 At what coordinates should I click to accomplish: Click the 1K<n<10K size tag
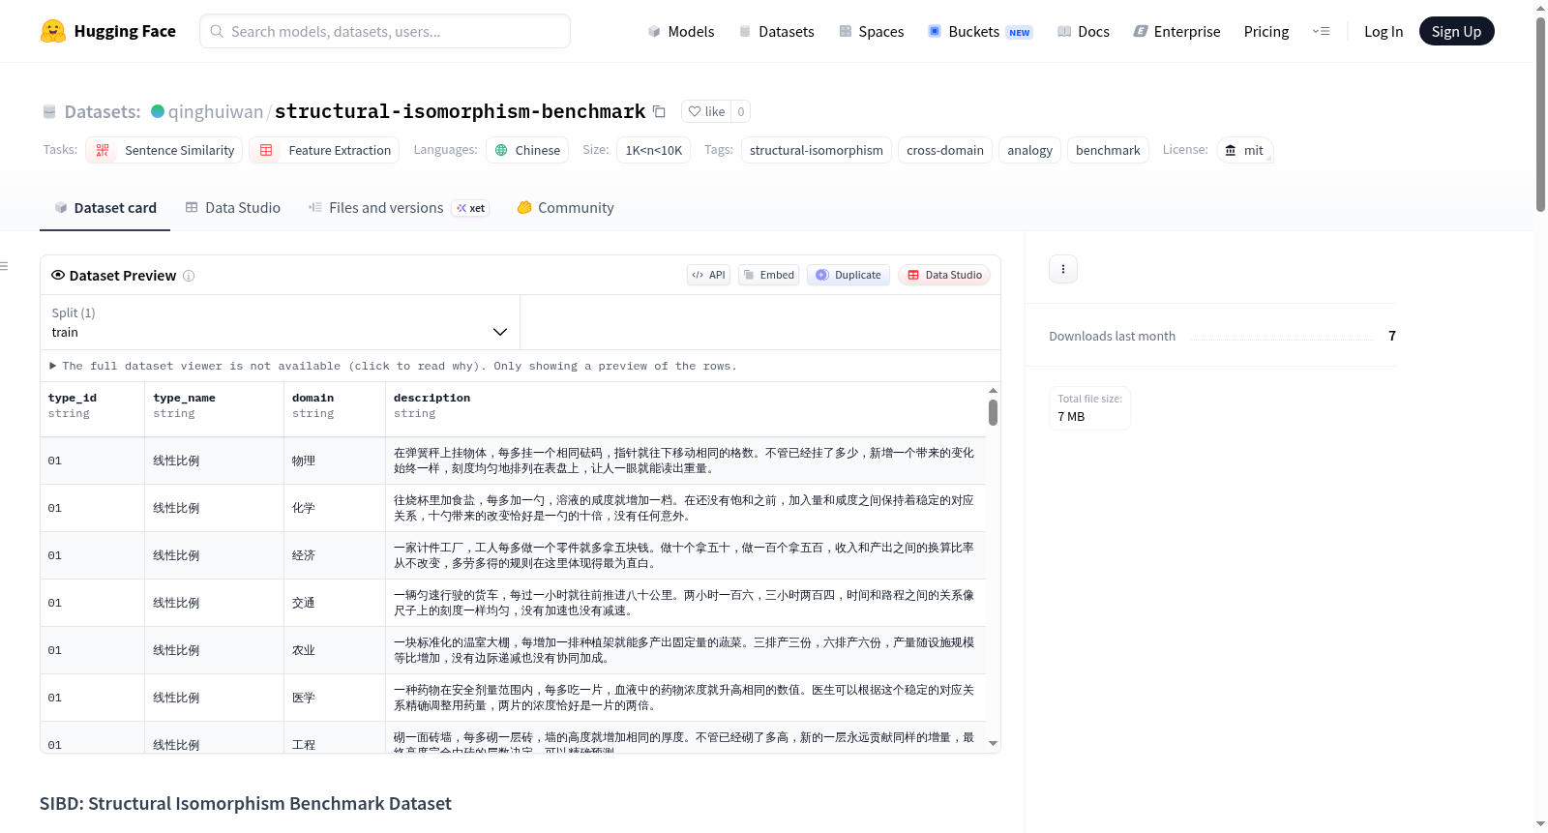tap(653, 150)
